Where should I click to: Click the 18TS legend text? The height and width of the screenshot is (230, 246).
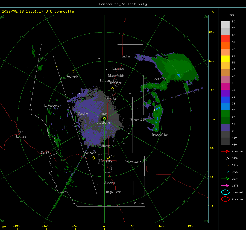235,186
